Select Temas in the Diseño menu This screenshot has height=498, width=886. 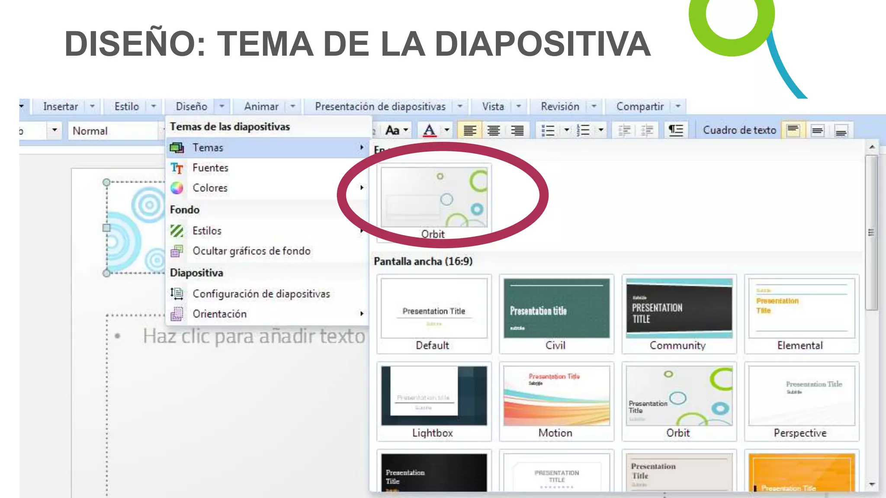(x=267, y=148)
